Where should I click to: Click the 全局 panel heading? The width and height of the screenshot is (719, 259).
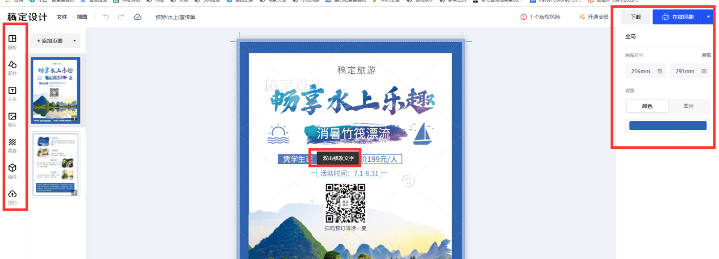(630, 36)
